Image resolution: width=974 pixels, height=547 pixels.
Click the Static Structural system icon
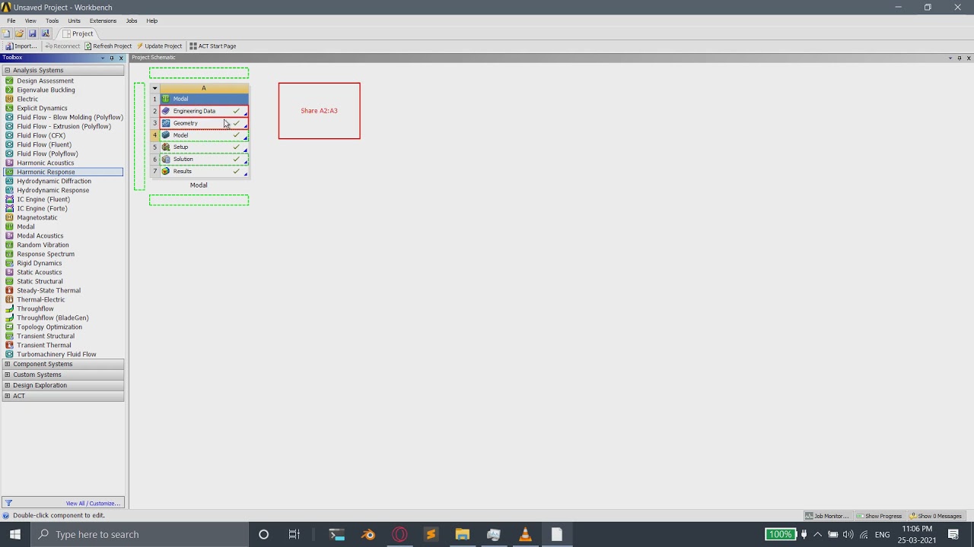point(9,281)
